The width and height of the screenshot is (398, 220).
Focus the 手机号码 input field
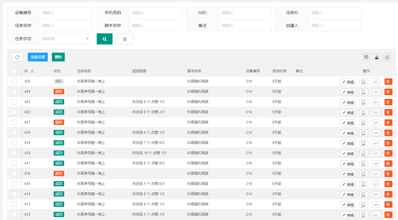(x=155, y=13)
